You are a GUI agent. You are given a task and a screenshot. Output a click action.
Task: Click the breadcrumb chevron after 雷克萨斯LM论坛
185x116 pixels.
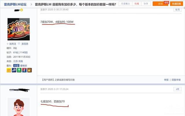coord(31,5)
